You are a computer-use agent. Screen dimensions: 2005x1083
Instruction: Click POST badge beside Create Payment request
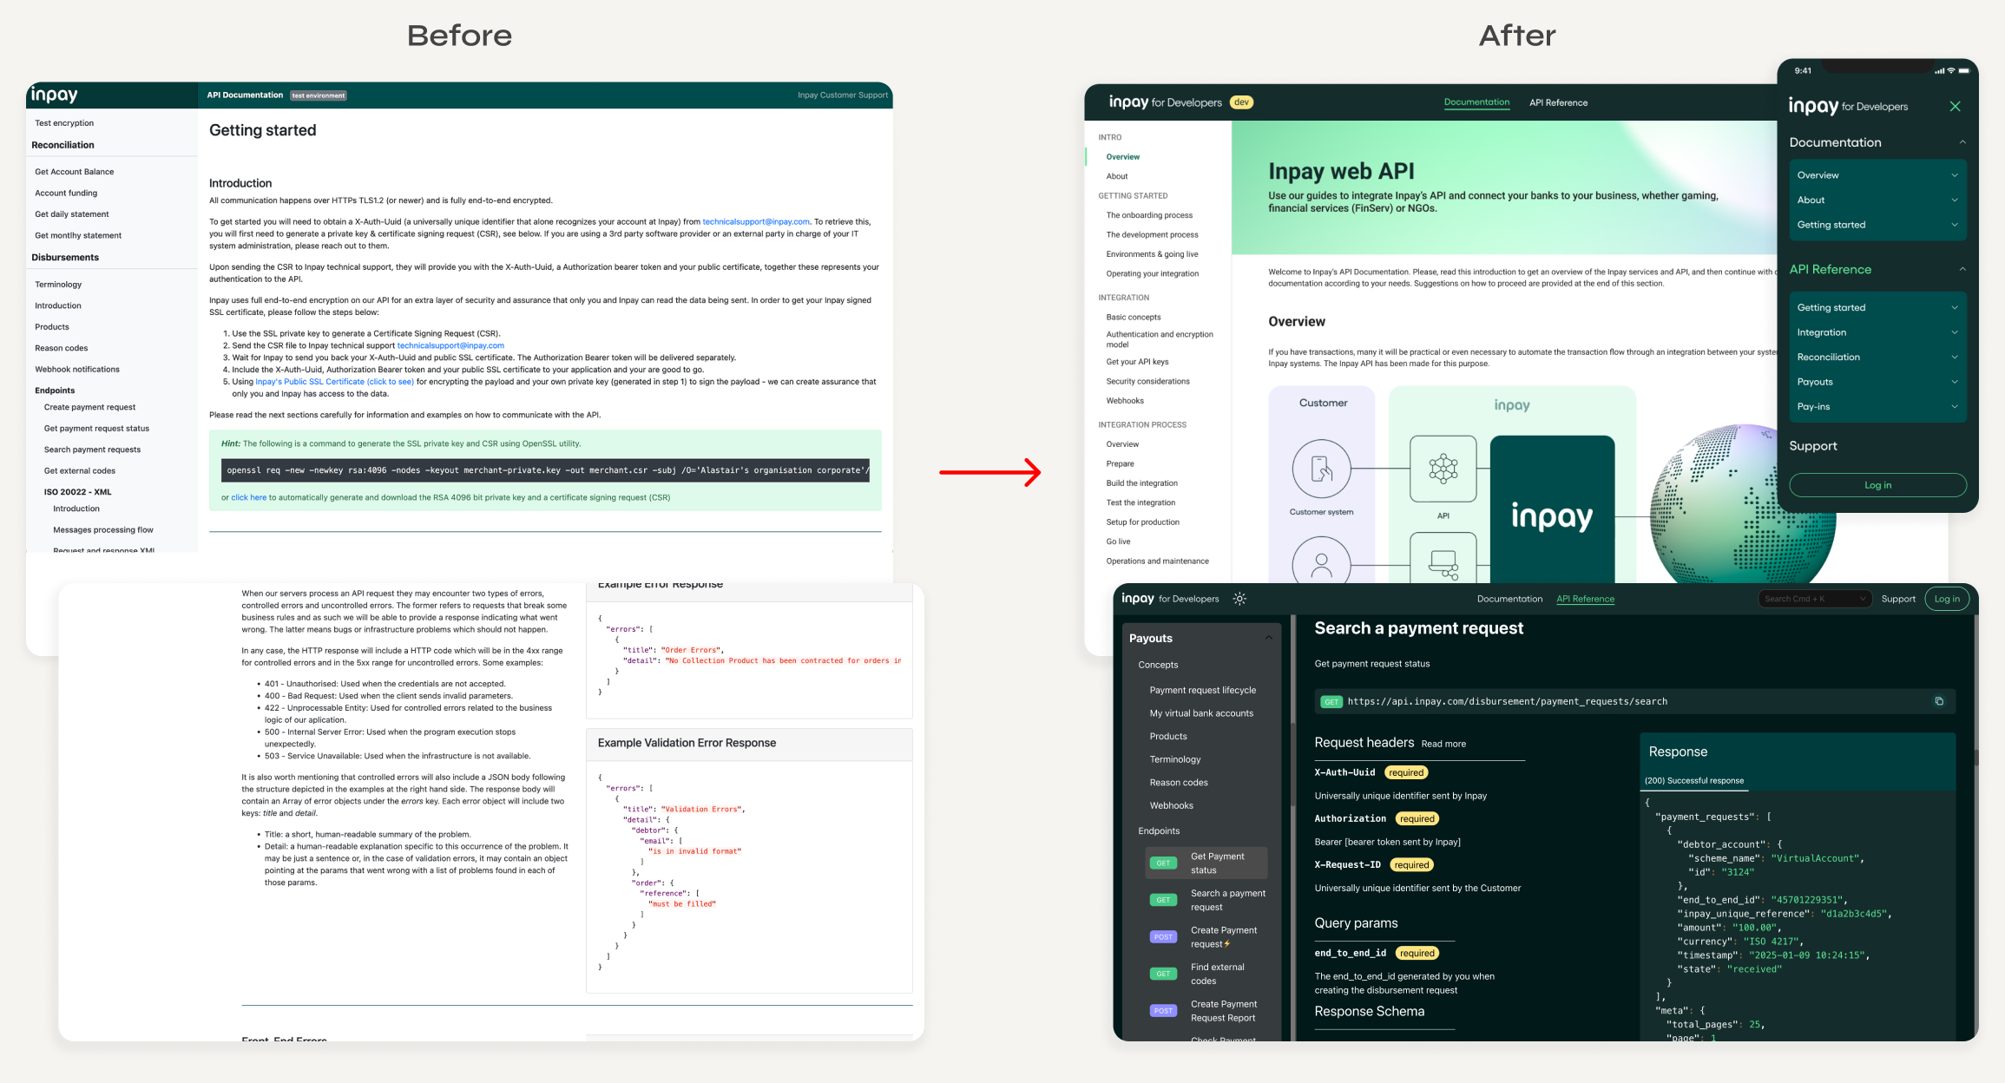1163,937
